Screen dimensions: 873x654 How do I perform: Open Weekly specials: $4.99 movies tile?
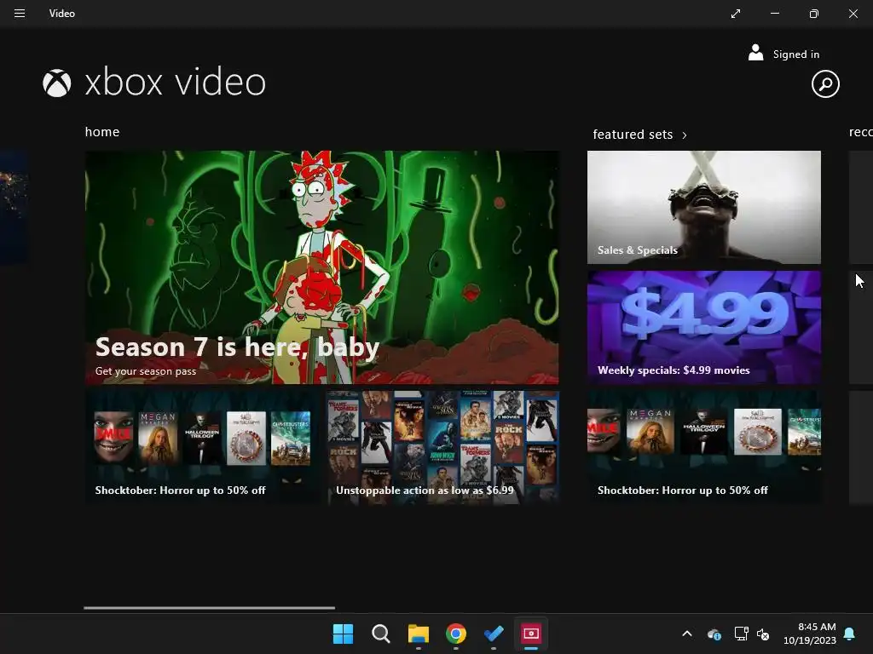(x=703, y=328)
